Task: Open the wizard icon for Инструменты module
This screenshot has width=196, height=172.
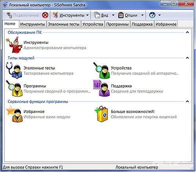Action: 14,45
